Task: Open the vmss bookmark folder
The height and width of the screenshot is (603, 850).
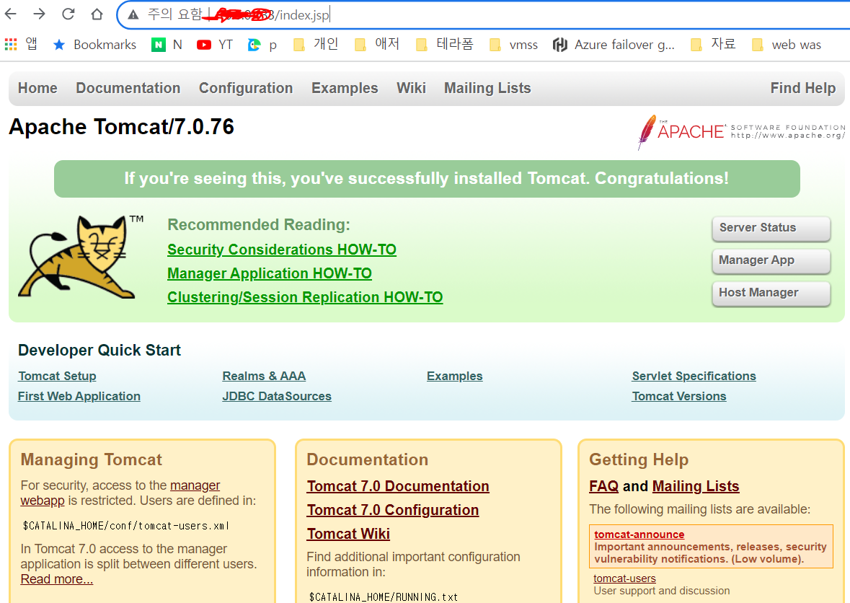Action: pyautogui.click(x=514, y=45)
